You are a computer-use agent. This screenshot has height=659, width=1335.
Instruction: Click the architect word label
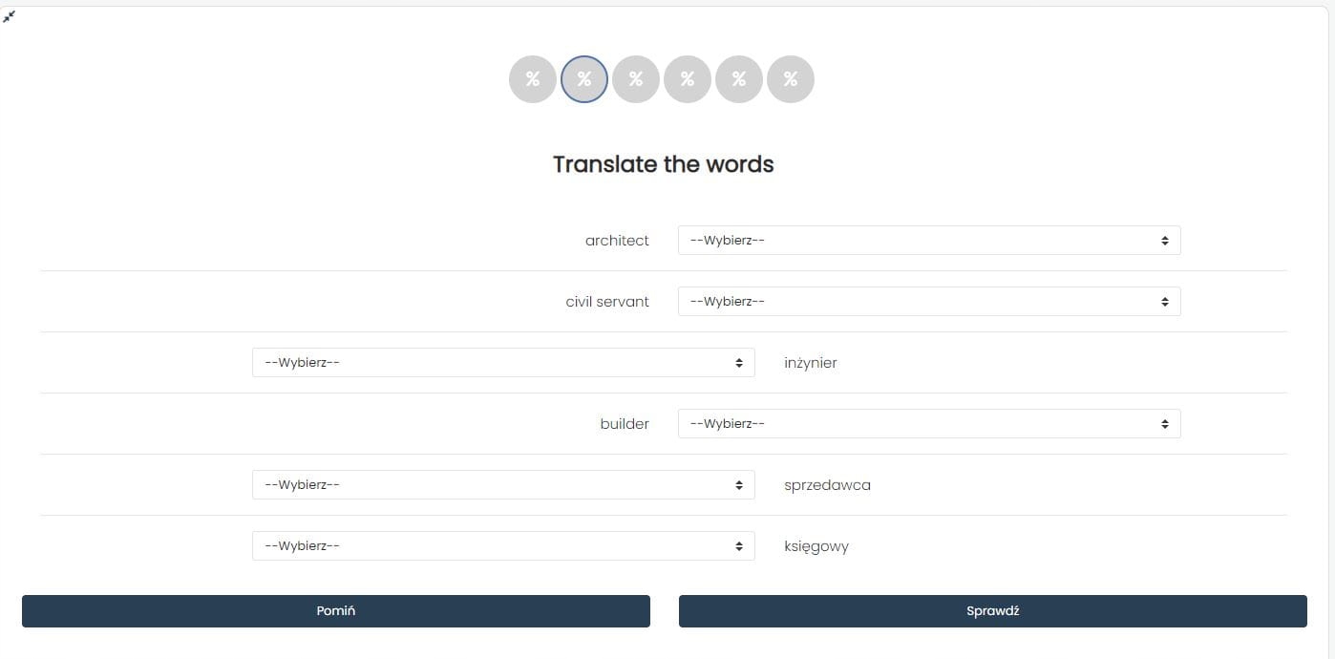click(617, 241)
